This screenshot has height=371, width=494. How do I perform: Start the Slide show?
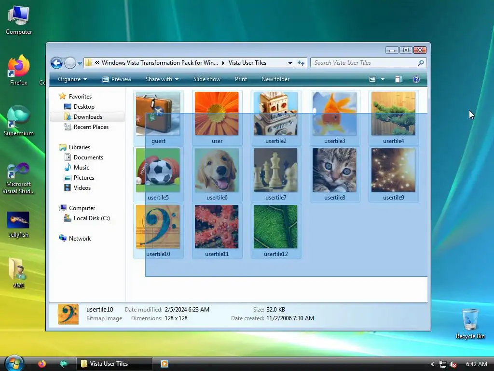pos(206,79)
